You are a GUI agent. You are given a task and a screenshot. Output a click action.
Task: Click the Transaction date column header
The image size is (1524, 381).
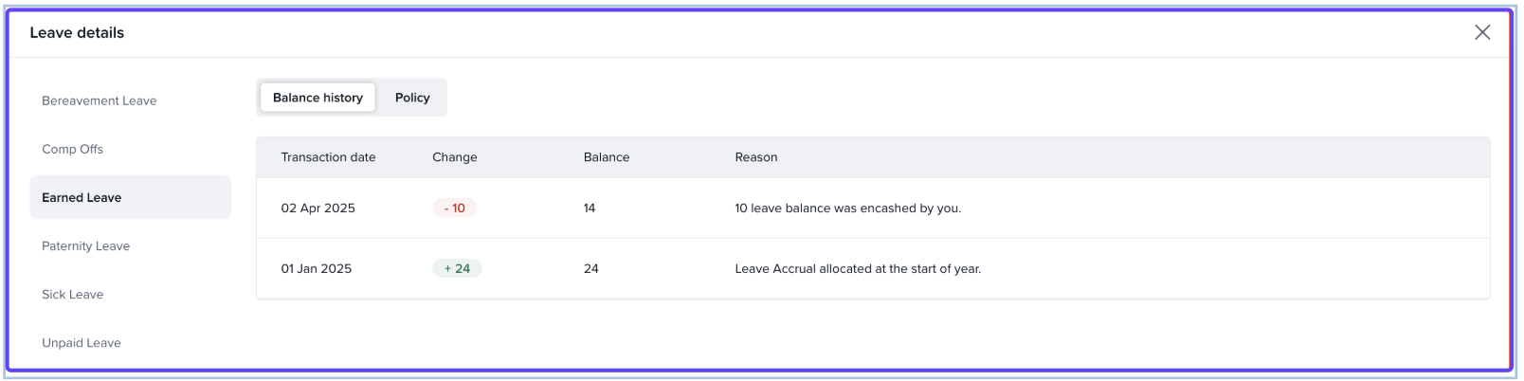(x=328, y=157)
